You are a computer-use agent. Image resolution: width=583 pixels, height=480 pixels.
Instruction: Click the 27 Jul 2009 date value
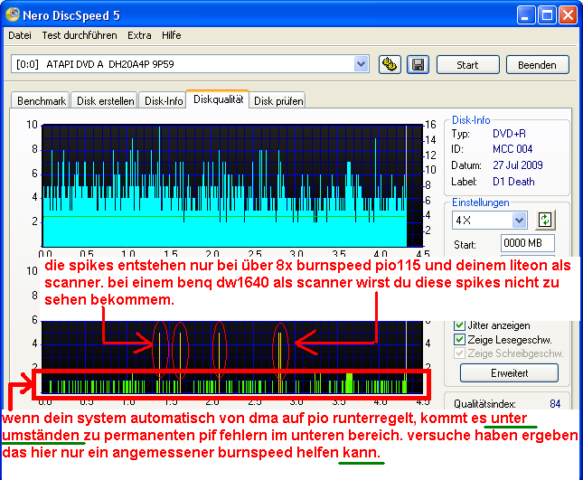(x=518, y=165)
